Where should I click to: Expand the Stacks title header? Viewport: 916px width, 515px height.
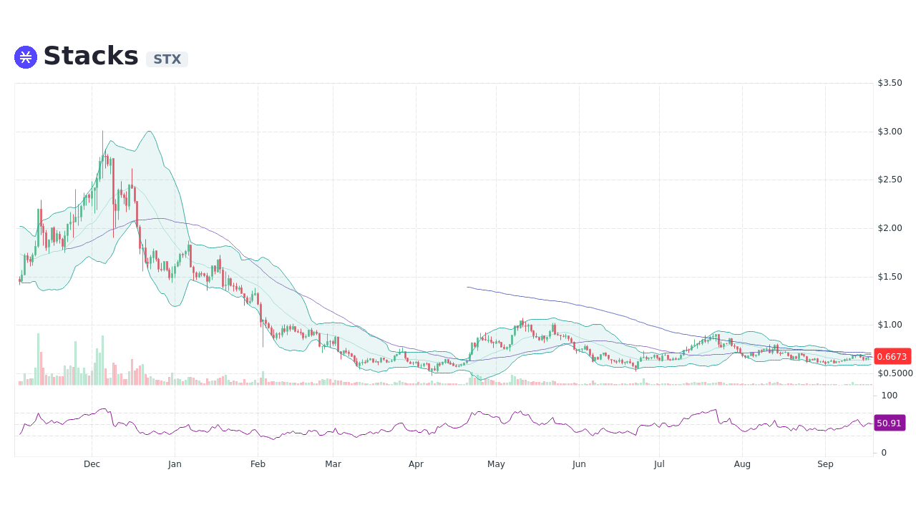tap(91, 56)
